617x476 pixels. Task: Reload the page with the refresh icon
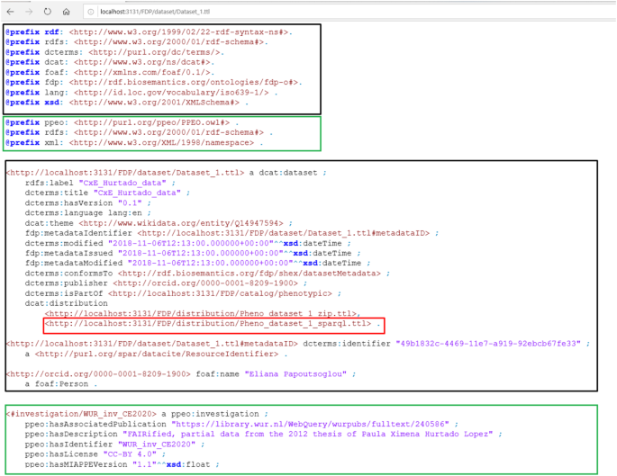(x=47, y=12)
